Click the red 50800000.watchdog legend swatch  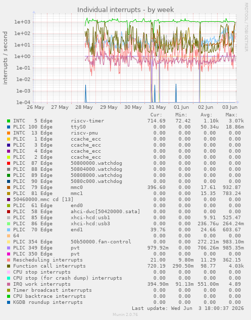tap(9, 163)
